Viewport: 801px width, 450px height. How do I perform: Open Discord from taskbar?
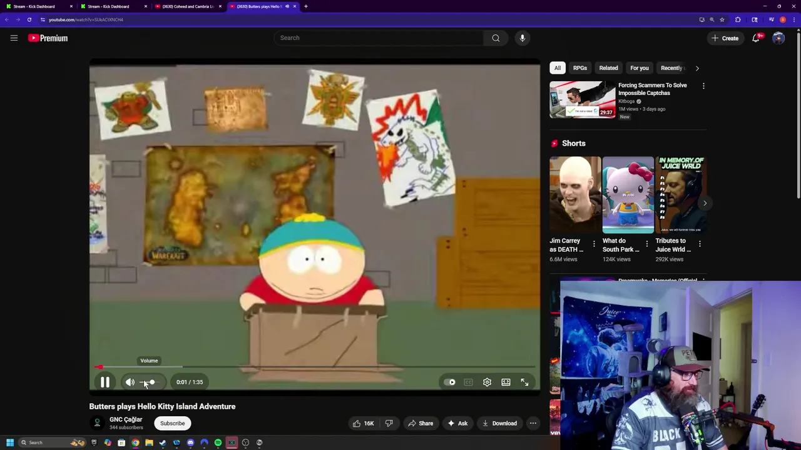pos(190,442)
